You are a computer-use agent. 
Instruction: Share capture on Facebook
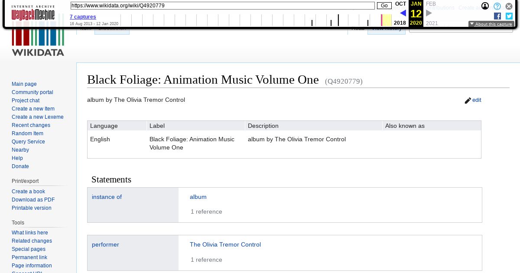[497, 16]
